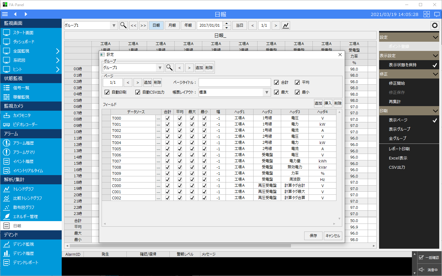Open 散布図グラフ in the sidebar

(x=31, y=207)
